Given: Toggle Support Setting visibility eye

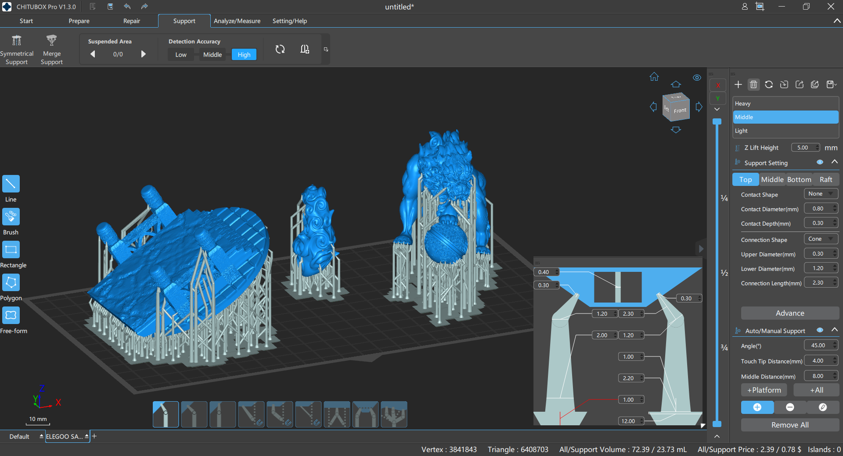Looking at the screenshot, I should (820, 162).
